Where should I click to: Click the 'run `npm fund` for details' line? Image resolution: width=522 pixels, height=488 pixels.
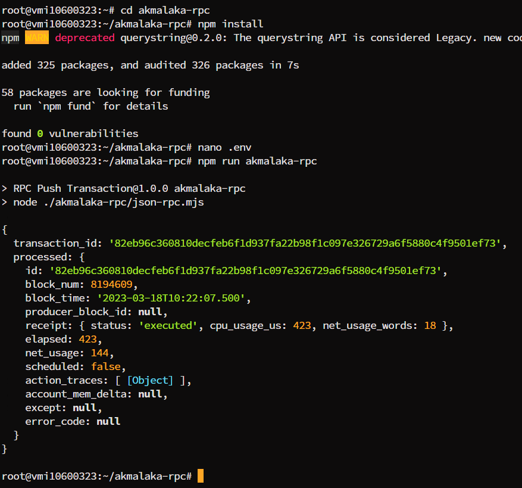91,106
